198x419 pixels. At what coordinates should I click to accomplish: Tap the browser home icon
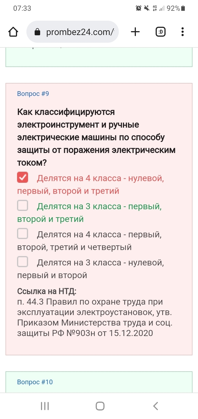[x=13, y=32]
